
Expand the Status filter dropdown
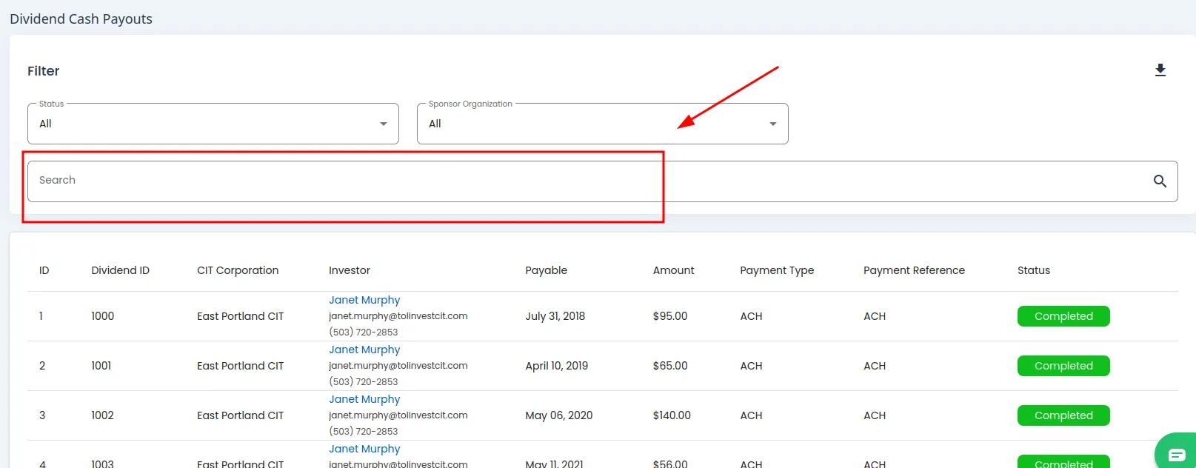[213, 124]
